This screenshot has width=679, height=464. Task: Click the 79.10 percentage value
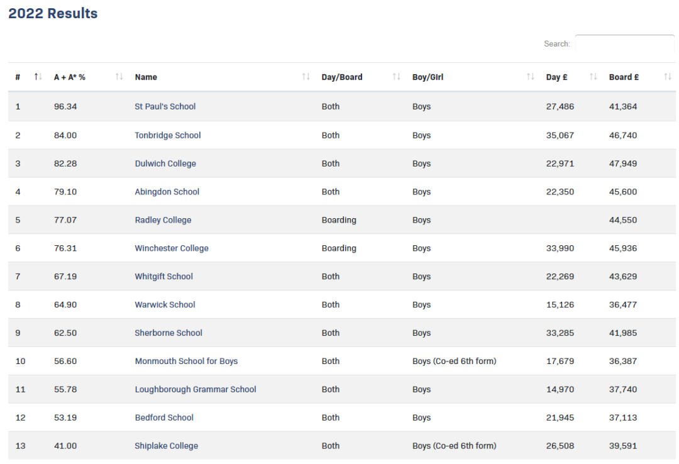point(65,192)
